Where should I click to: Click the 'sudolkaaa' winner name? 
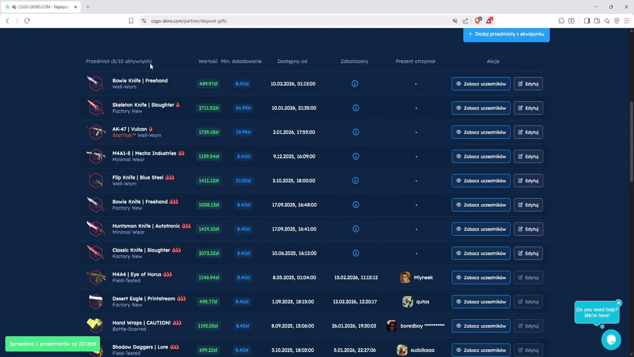point(423,351)
